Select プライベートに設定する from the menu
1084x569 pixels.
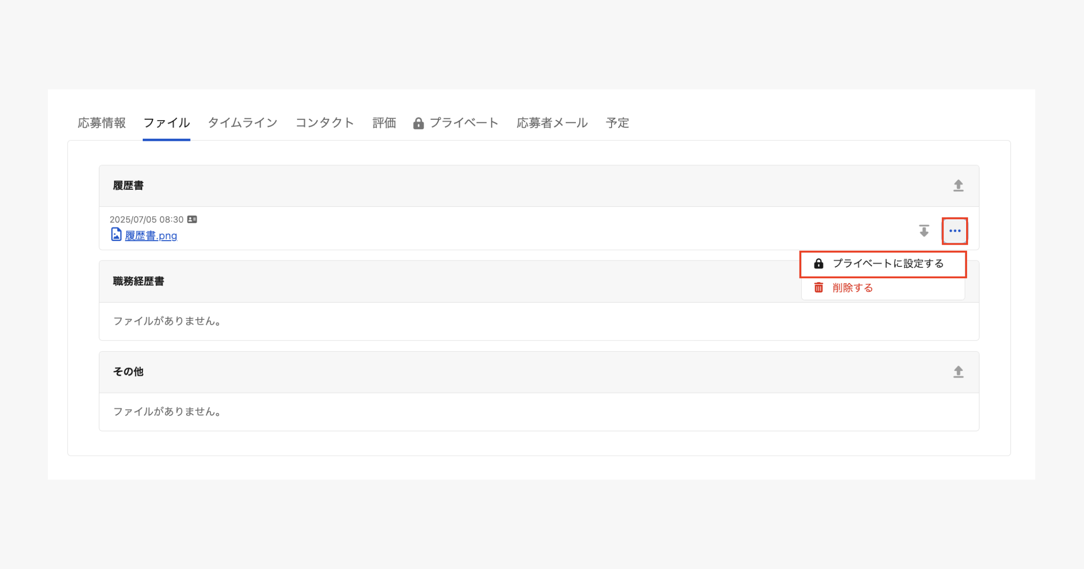point(888,264)
